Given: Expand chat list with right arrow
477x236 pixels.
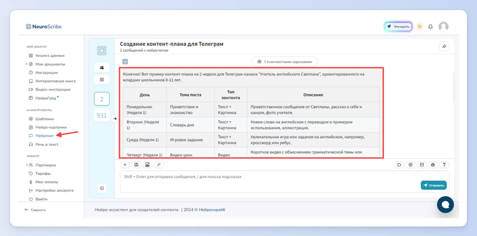Looking at the screenshot, I should click(115, 119).
